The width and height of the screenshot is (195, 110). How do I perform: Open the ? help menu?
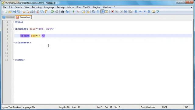click(114, 7)
